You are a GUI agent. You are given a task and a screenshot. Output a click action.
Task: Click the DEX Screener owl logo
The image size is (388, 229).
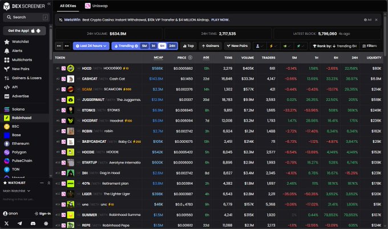pos(6,6)
